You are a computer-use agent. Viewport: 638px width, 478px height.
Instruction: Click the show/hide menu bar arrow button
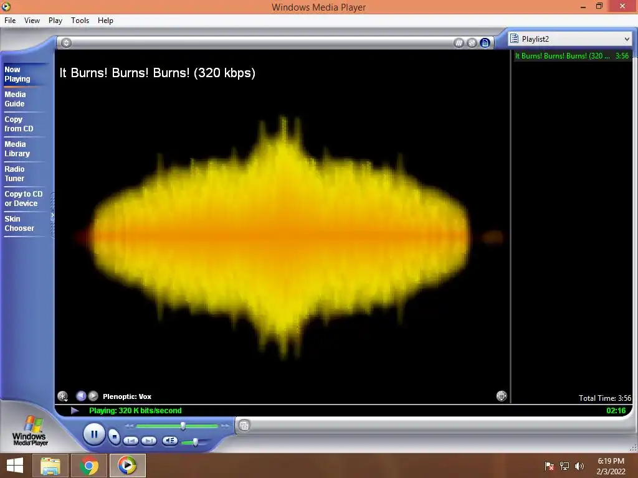point(66,42)
